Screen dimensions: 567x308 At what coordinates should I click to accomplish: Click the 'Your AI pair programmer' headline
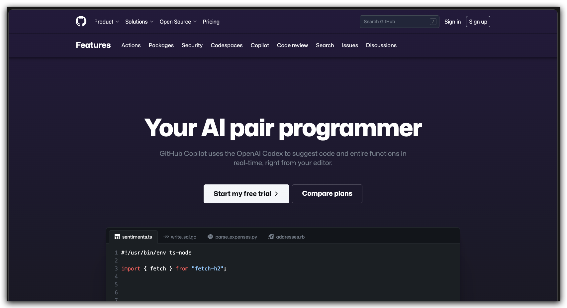coord(283,128)
